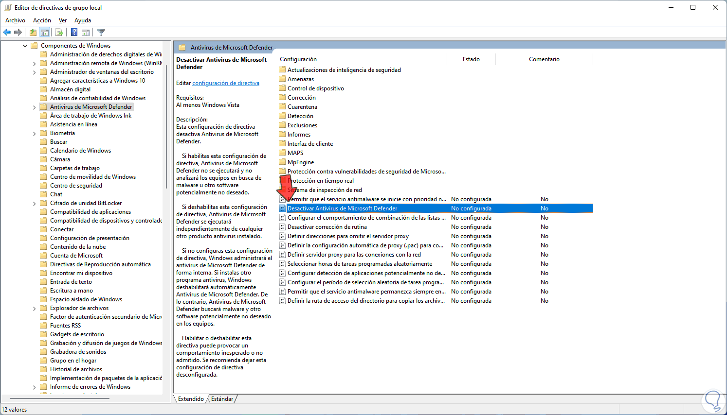Image resolution: width=727 pixels, height=415 pixels.
Task: Open the configuración de directiva link
Action: [x=226, y=83]
